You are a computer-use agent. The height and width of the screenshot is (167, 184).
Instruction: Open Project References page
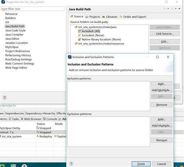(x=18, y=51)
